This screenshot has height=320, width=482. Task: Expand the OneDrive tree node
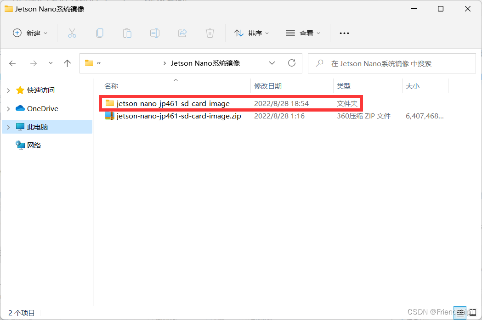9,109
